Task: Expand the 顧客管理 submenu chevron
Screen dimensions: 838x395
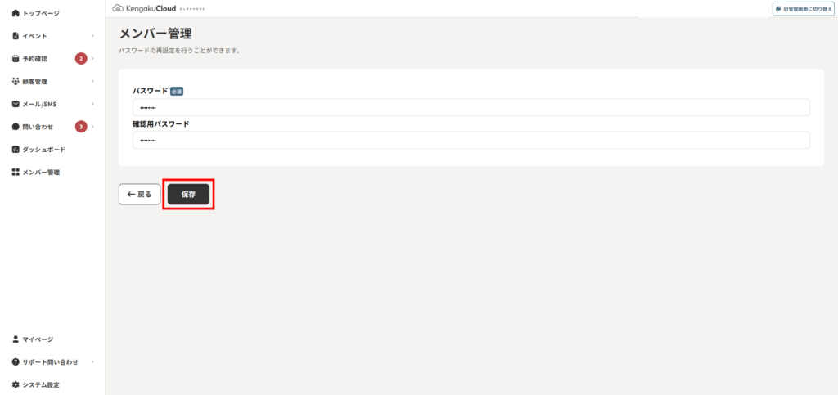Action: point(92,81)
